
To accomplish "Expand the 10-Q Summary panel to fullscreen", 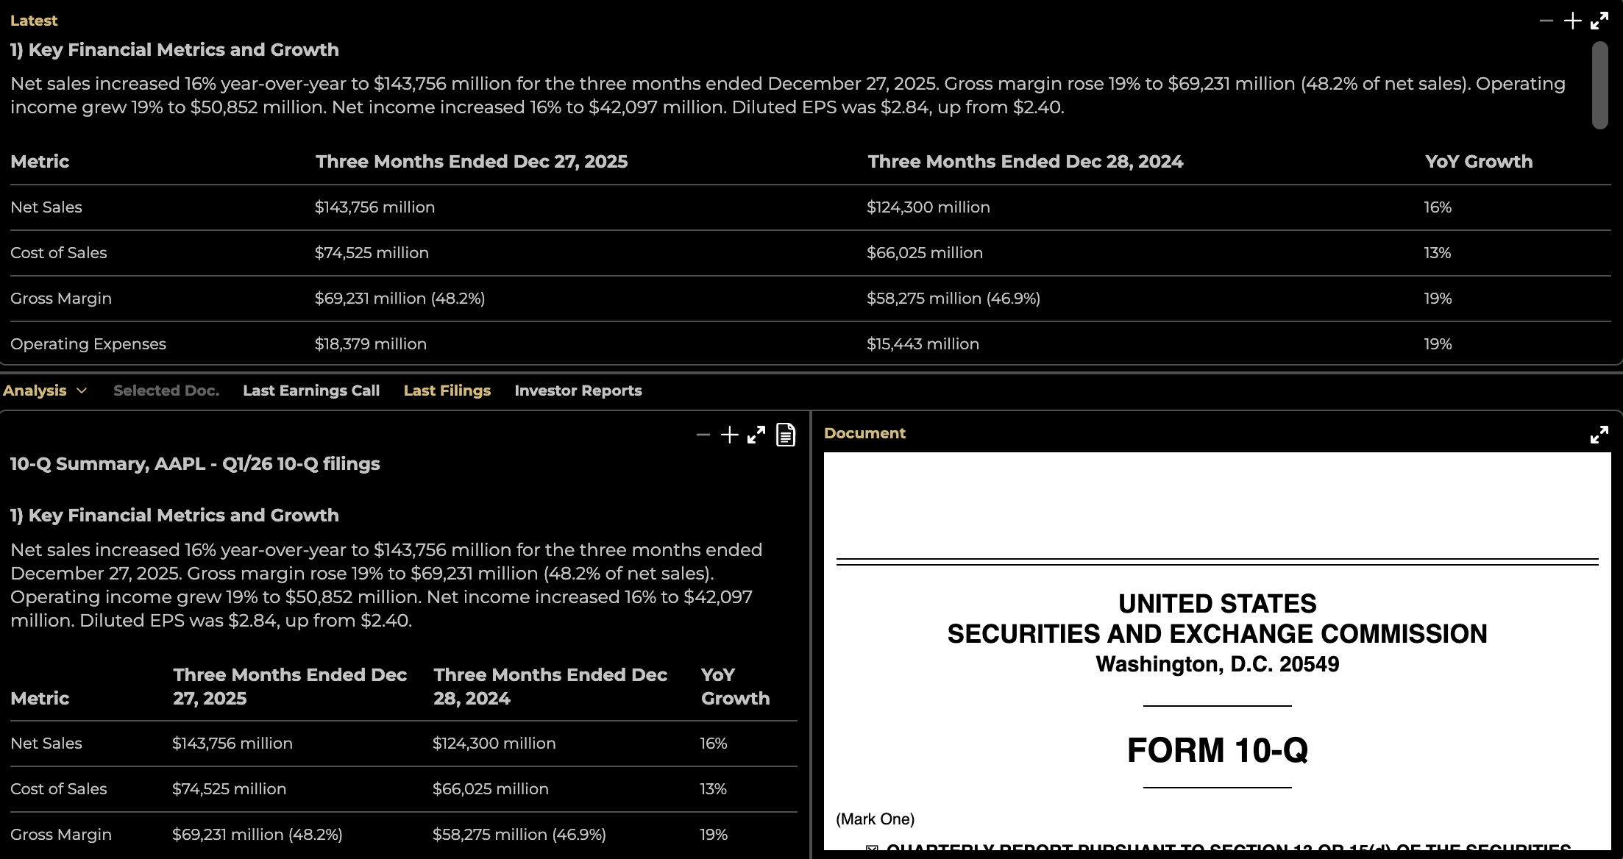I will [756, 435].
